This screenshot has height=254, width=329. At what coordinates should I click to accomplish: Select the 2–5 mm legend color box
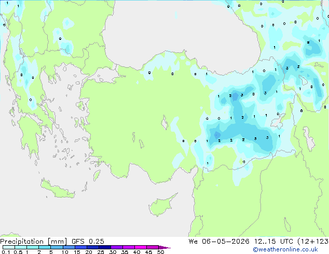pos(45,247)
